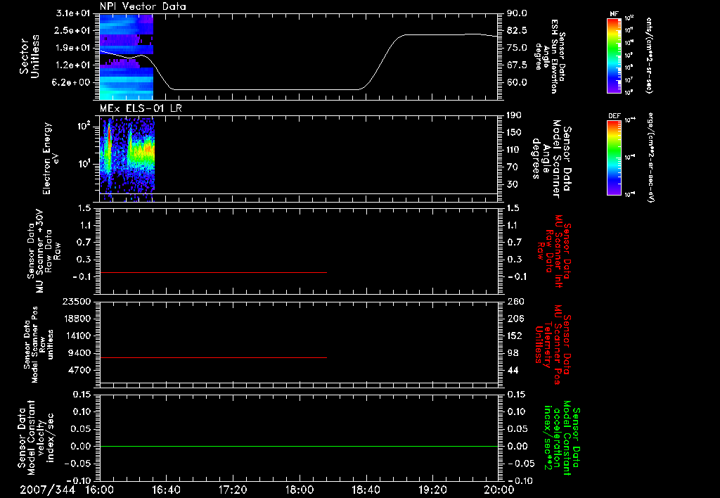Click the ELS electron energy spectrogram
This screenshot has height=498, width=720.
(x=127, y=160)
